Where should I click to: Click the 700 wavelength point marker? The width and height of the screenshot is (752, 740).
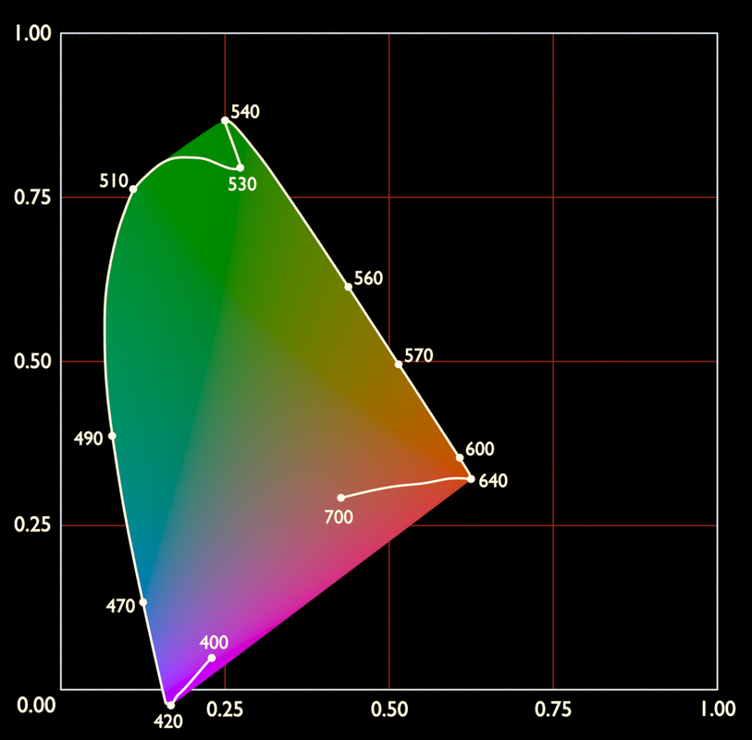coord(341,498)
